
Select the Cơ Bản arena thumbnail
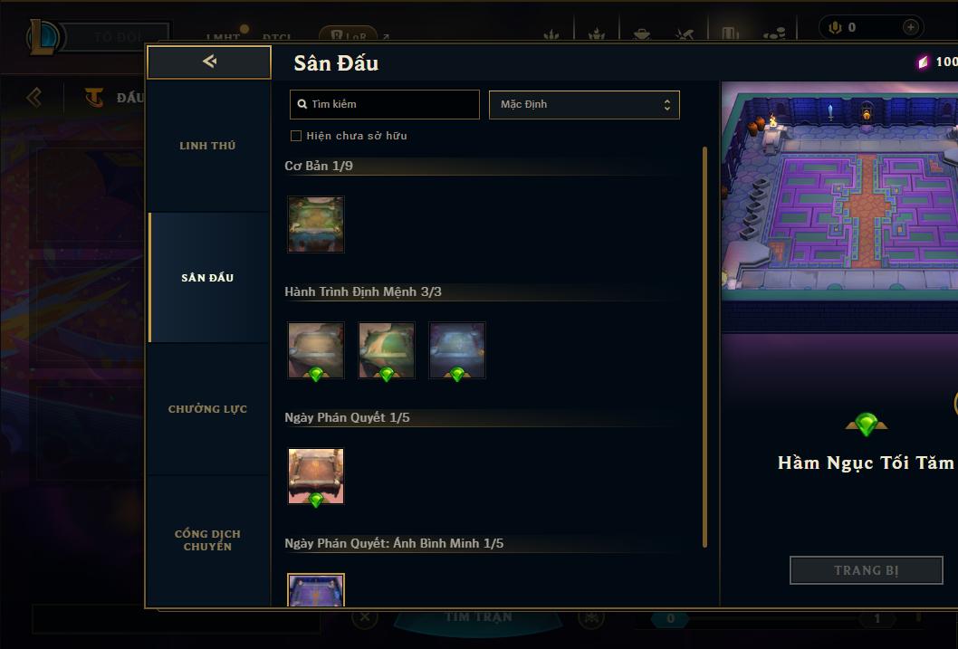point(316,224)
